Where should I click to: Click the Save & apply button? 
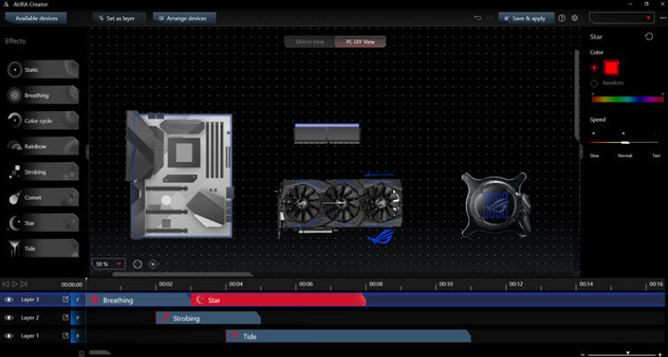click(x=527, y=18)
